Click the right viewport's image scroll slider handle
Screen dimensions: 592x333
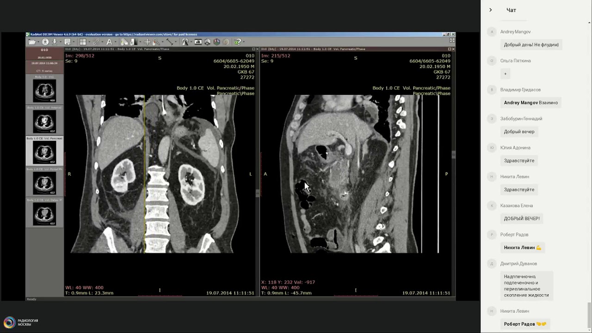(454, 155)
